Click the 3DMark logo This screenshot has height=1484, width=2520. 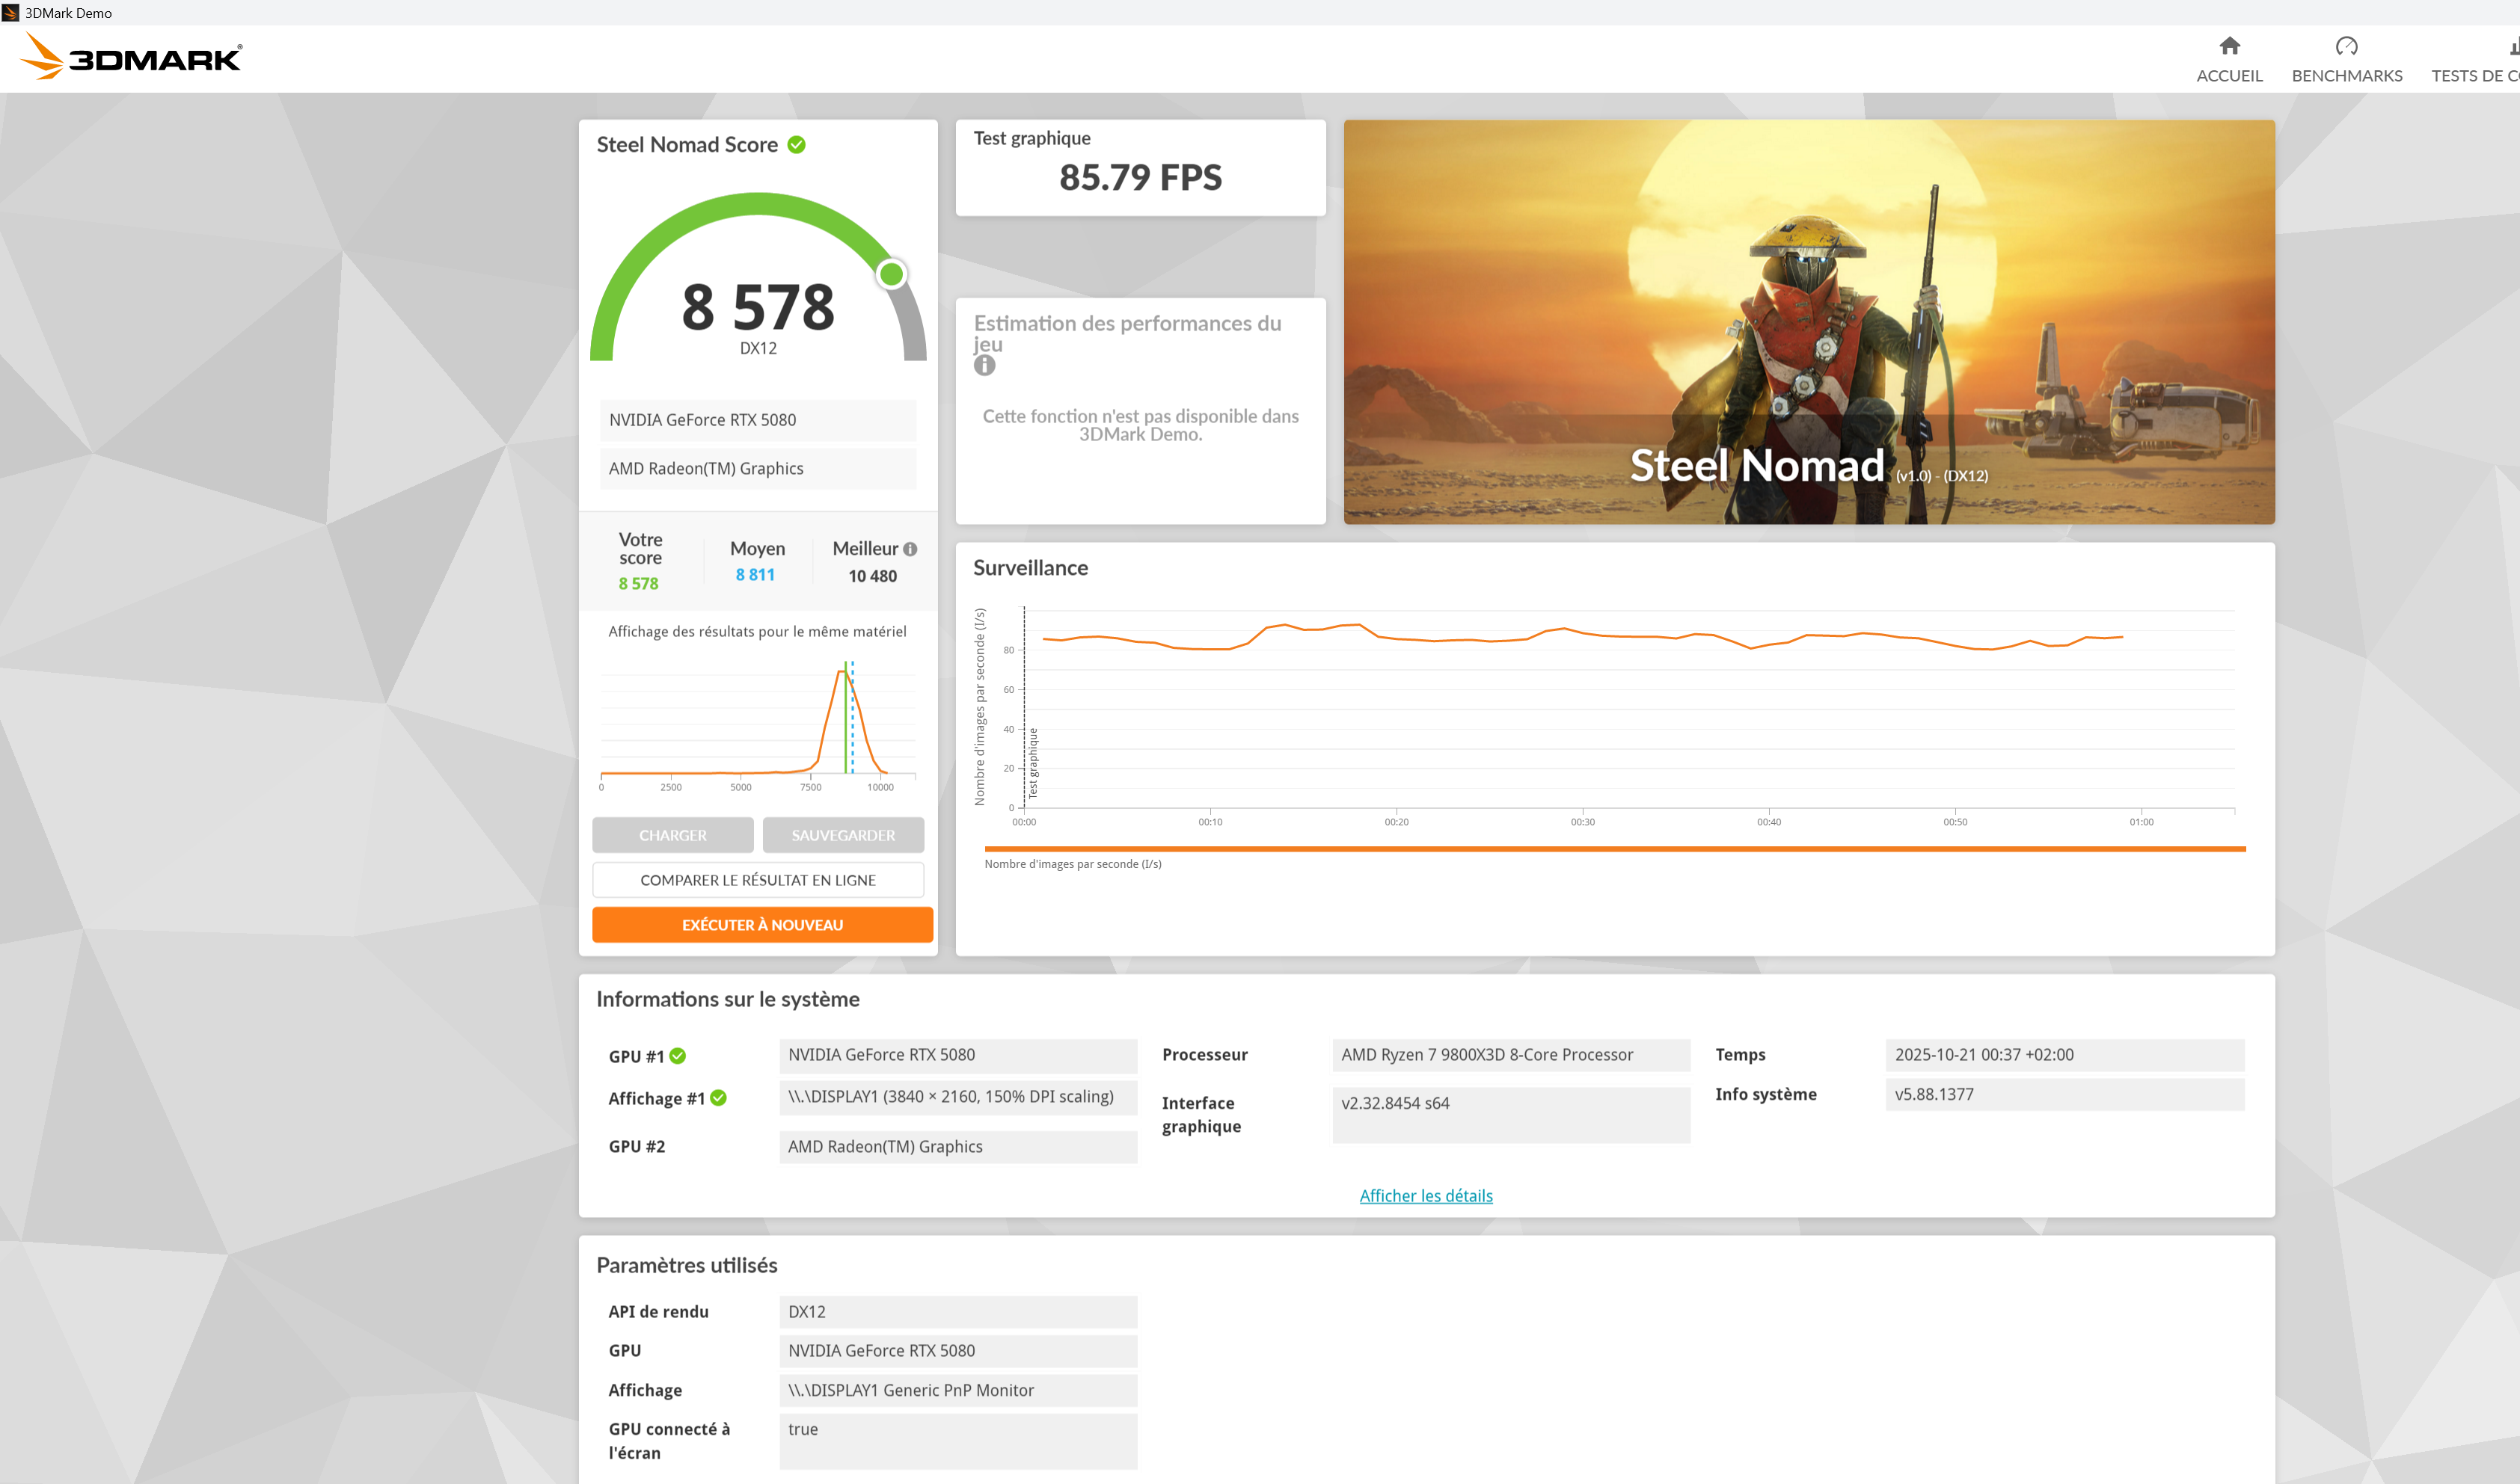(x=131, y=57)
